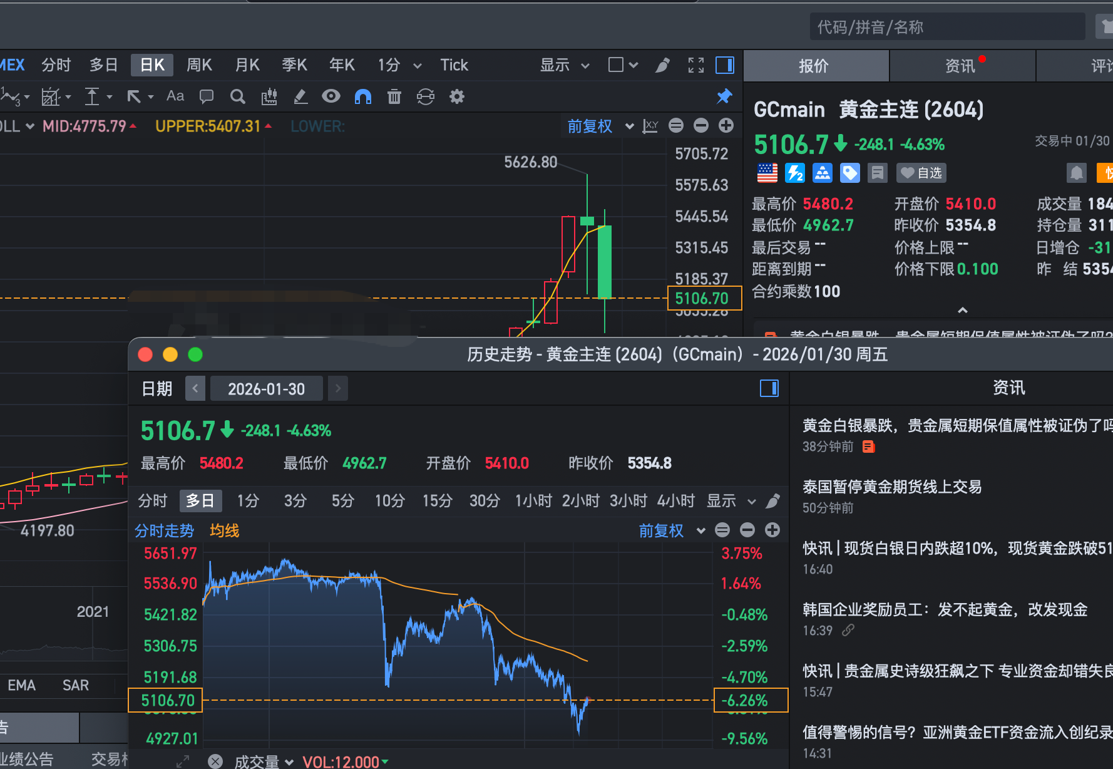Screen dimensions: 1113x769
Task: Open the 资讯 tab in quote panel
Action: pos(960,66)
